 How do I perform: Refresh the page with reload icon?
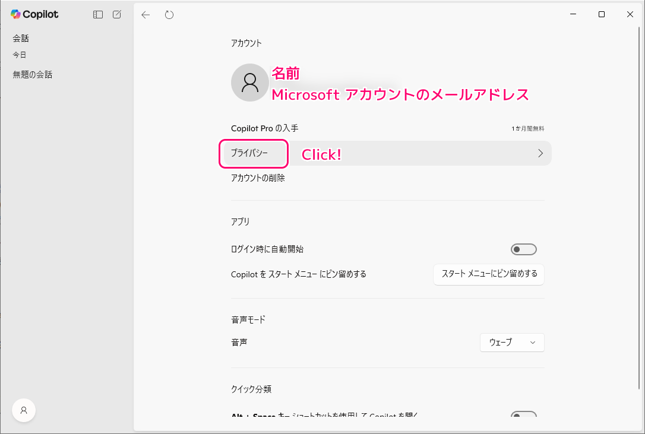point(169,15)
